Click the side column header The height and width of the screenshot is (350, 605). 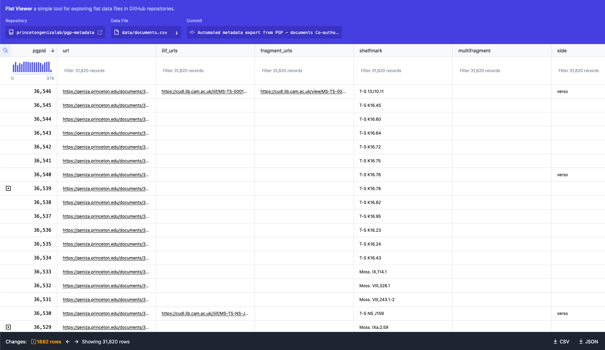click(x=578, y=51)
